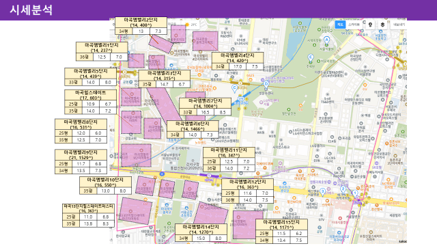Select numbered map marker 1 pin
Image resolution: width=437 pixels, height=246 pixels.
coord(355,193)
